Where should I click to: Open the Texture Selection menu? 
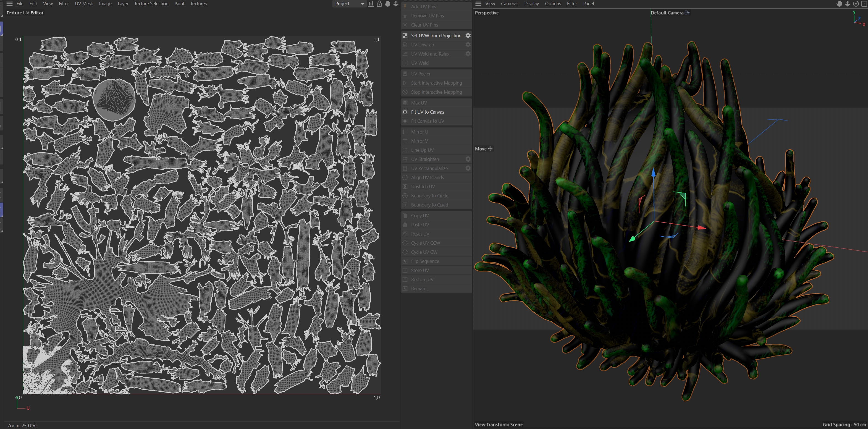tap(151, 4)
